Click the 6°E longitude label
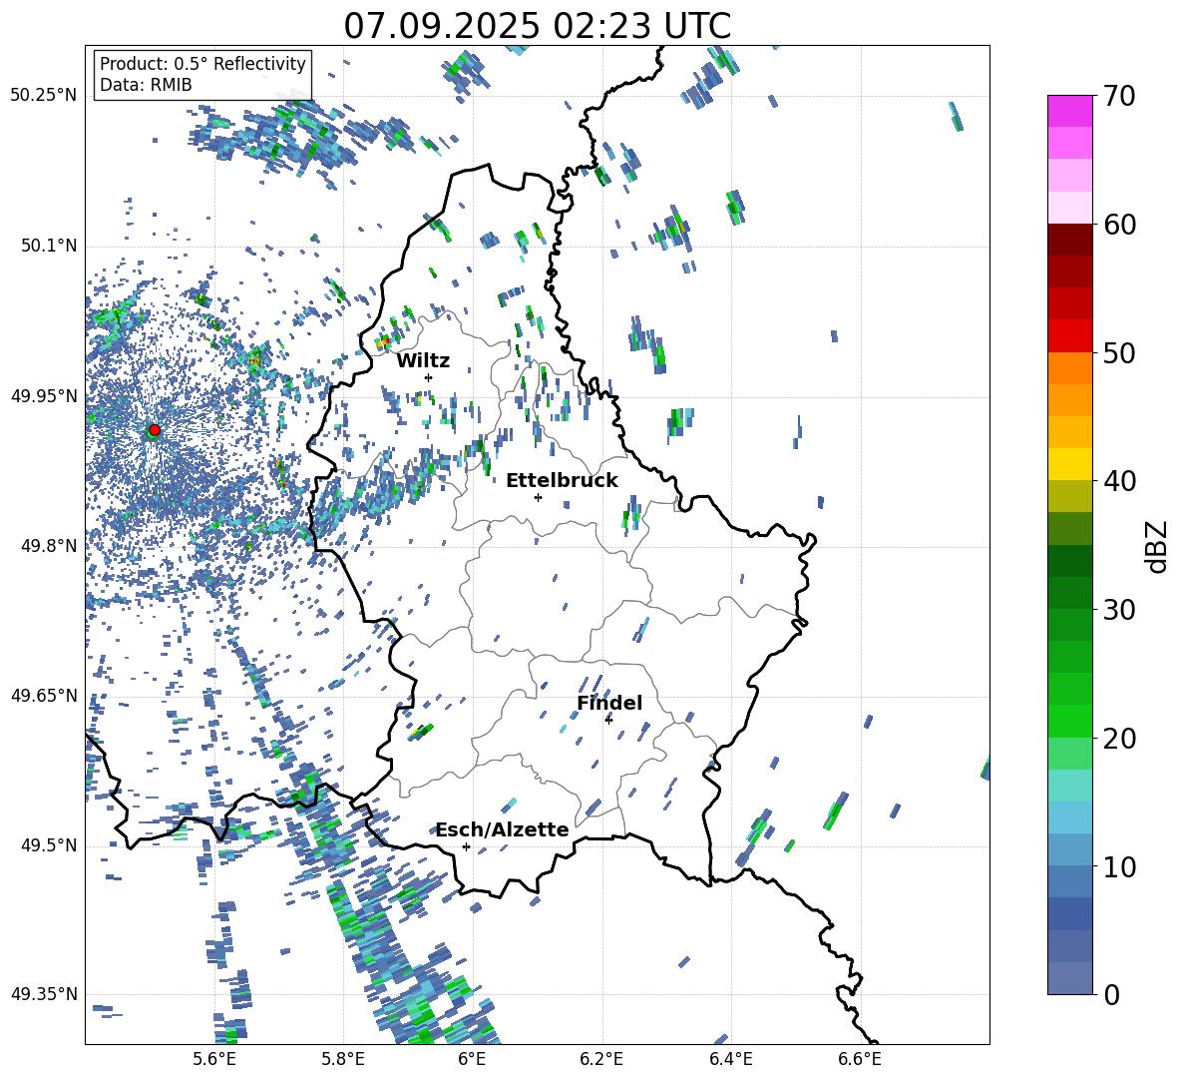 pos(472,1059)
